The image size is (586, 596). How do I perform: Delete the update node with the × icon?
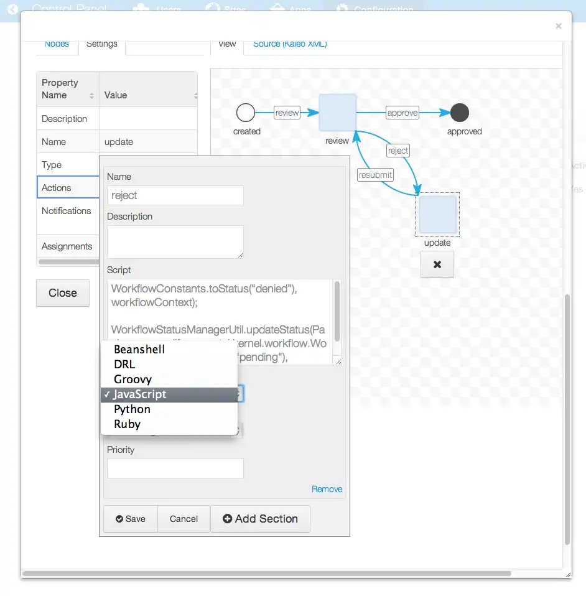click(x=437, y=264)
